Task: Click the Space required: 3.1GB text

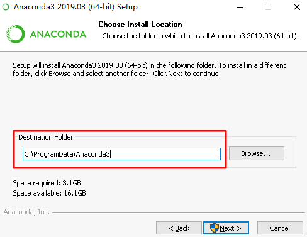Action: click(47, 183)
